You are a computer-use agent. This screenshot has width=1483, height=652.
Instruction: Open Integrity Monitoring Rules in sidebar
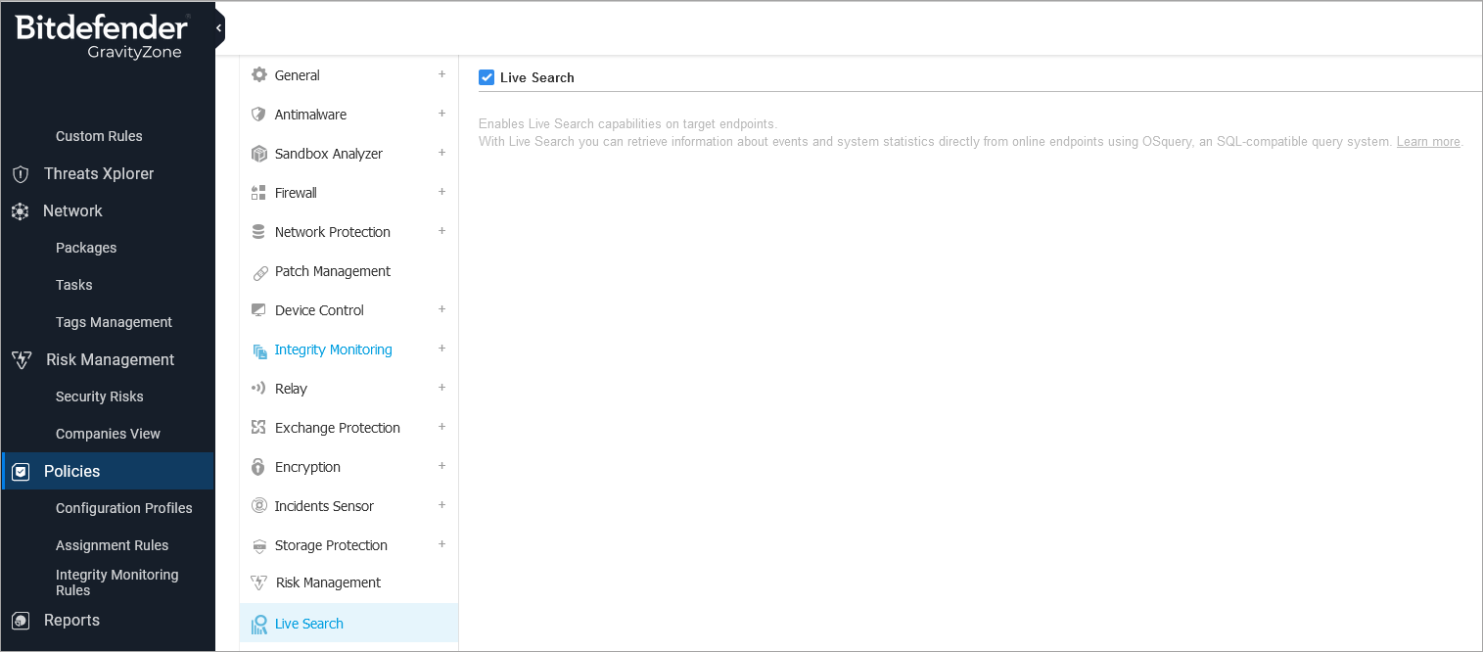pyautogui.click(x=117, y=582)
